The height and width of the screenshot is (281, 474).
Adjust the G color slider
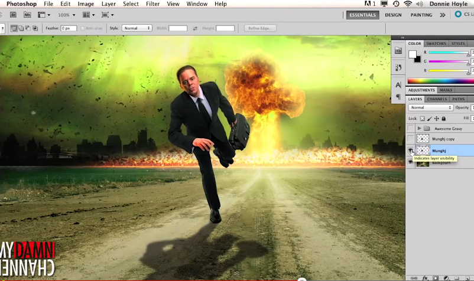point(449,61)
